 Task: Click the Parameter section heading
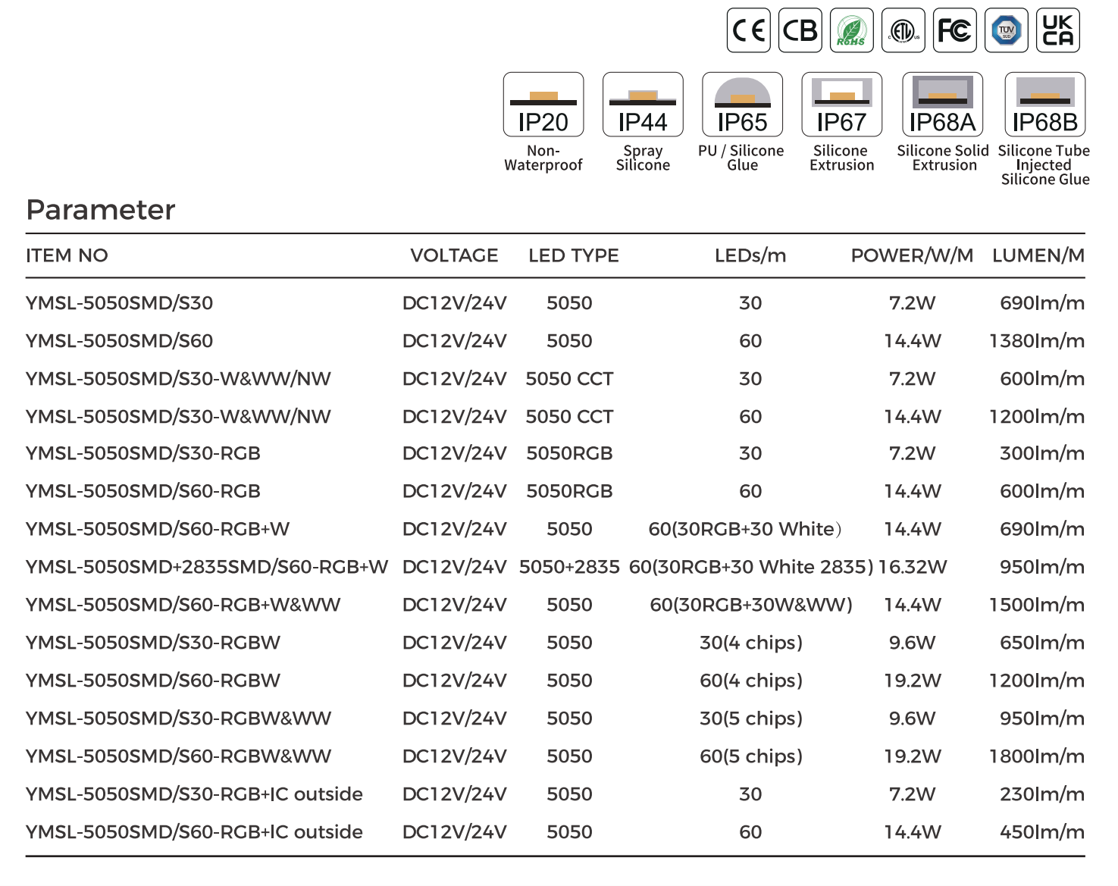101,210
